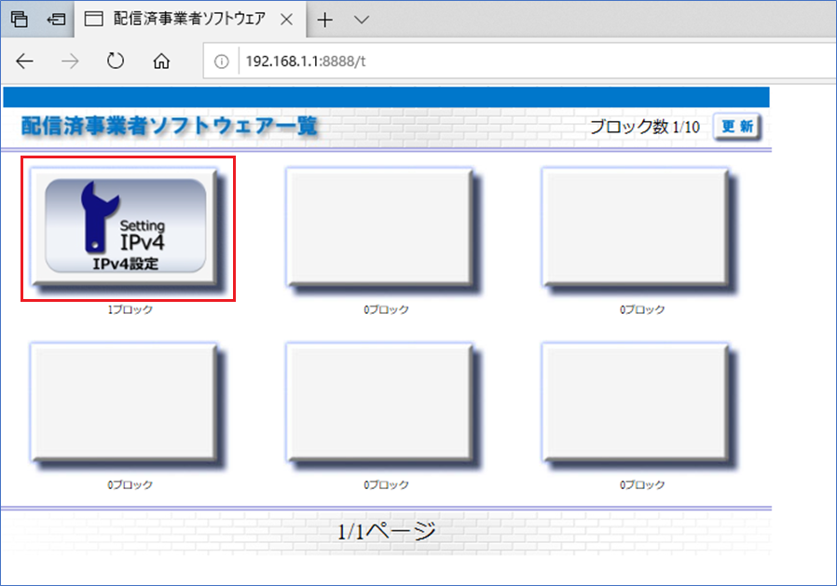Open a new tab with the plus button
837x586 pixels.
325,19
